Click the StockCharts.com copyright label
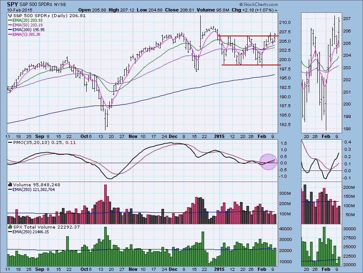 pos(258,4)
